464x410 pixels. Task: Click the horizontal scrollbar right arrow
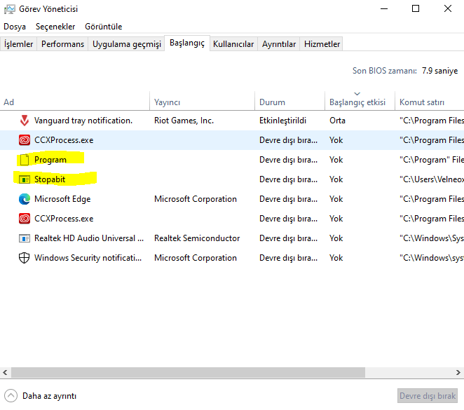458,372
